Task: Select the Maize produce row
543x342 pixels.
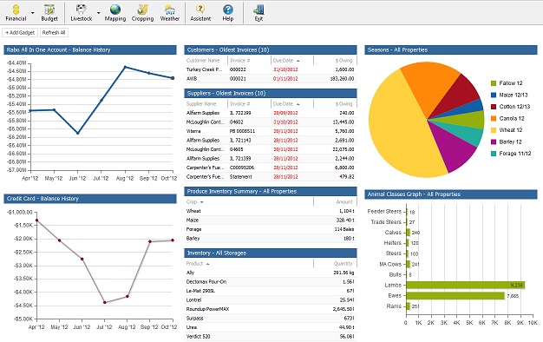Action: pos(271,220)
